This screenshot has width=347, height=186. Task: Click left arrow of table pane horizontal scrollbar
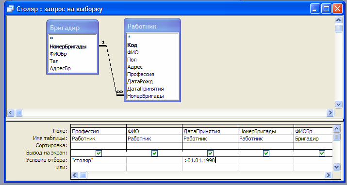click(x=11, y=113)
